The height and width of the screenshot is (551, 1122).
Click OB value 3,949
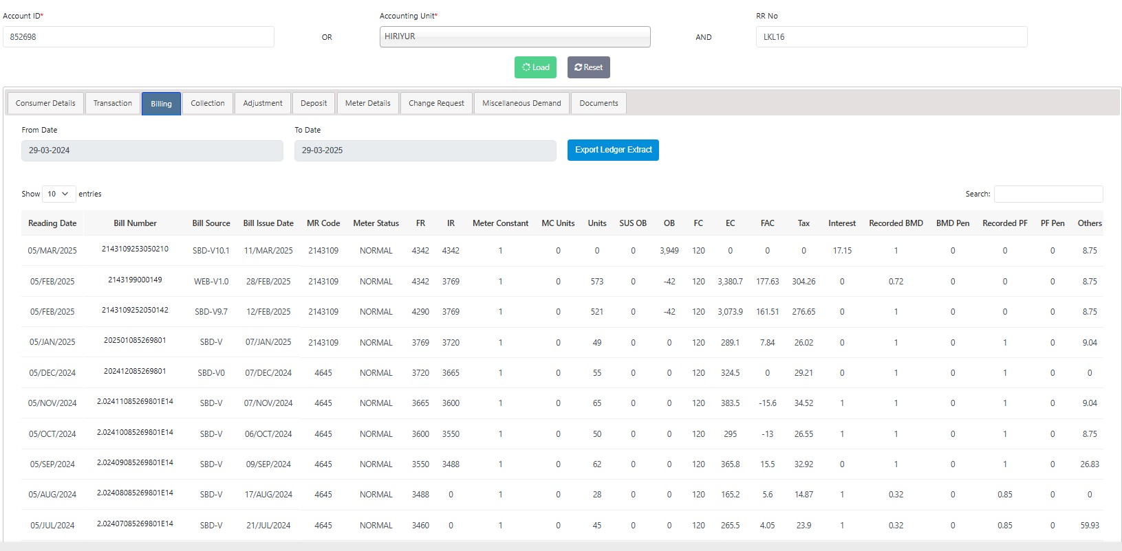669,251
